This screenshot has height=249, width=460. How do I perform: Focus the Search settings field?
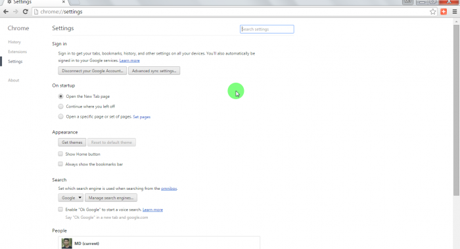(267, 29)
